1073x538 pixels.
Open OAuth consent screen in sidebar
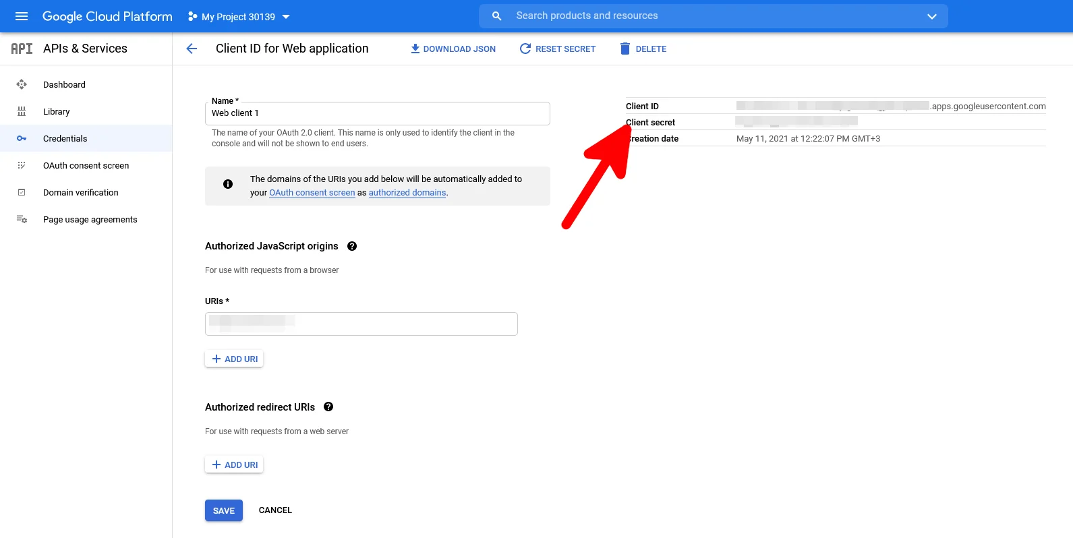coord(86,165)
